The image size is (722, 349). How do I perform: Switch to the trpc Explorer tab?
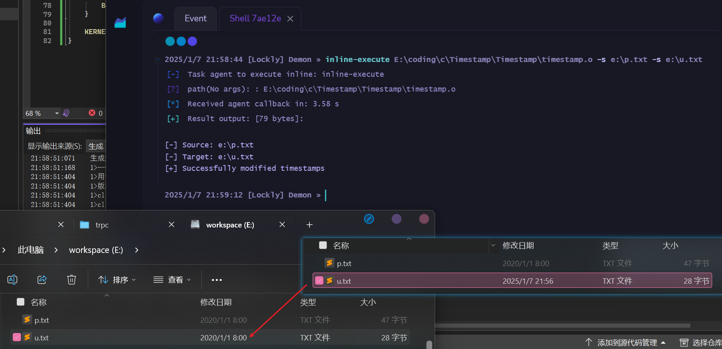tap(102, 225)
